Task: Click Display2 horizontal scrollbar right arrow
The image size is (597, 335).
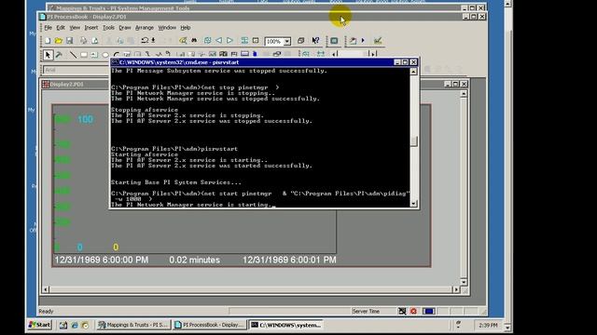Action: point(456,289)
